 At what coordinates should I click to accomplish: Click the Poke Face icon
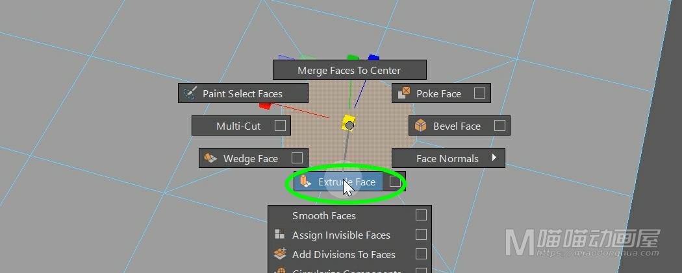click(x=404, y=93)
